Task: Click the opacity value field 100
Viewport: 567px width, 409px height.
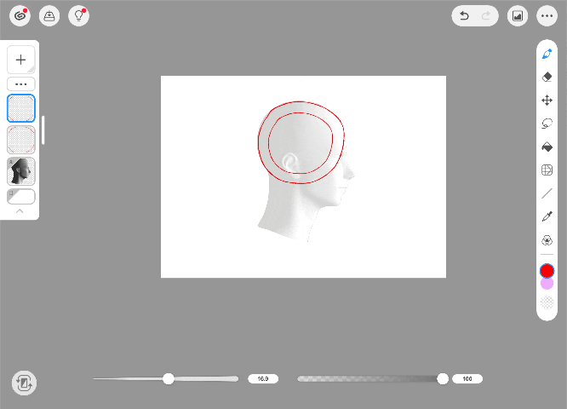Action: tap(467, 379)
